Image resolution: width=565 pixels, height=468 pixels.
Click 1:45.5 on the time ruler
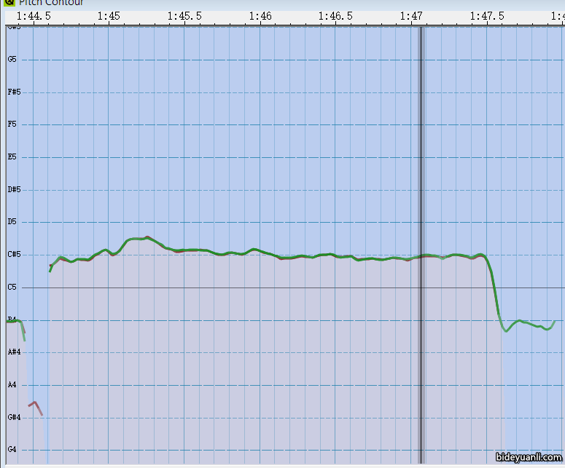(x=184, y=15)
